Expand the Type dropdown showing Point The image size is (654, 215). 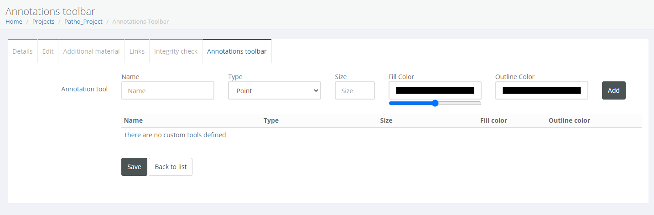(275, 90)
